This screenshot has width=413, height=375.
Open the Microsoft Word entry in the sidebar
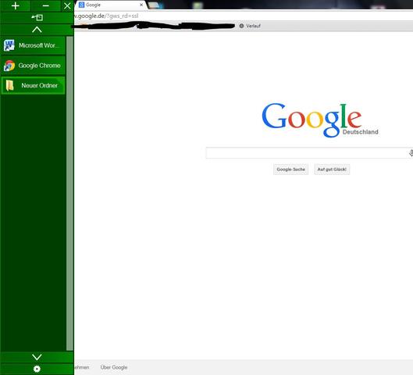(x=33, y=45)
